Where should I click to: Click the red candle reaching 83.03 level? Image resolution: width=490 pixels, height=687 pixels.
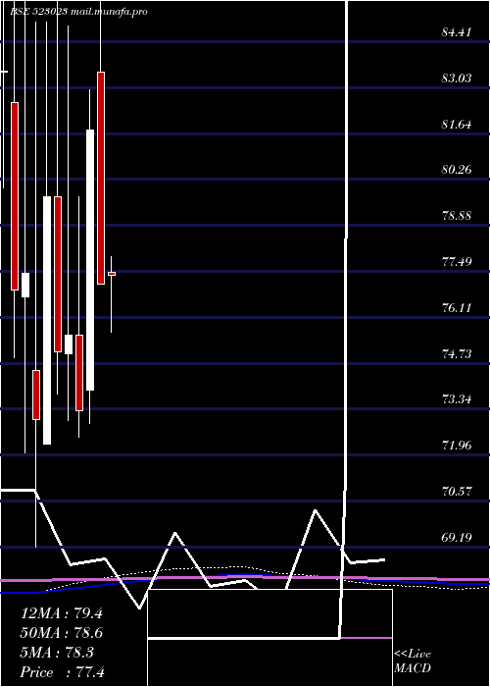pyautogui.click(x=101, y=178)
